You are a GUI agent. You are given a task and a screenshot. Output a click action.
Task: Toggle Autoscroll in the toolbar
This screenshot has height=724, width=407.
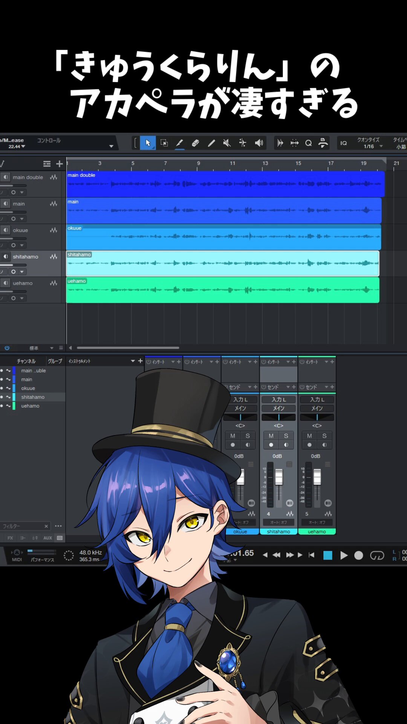(280, 143)
